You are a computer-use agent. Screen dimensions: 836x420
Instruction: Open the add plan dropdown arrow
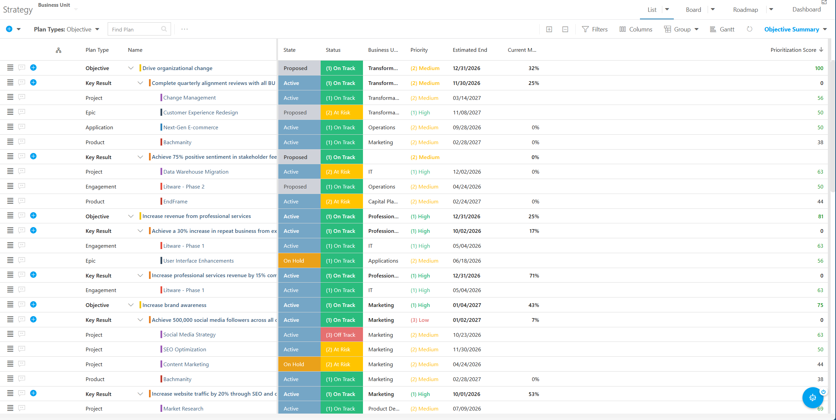(19, 29)
